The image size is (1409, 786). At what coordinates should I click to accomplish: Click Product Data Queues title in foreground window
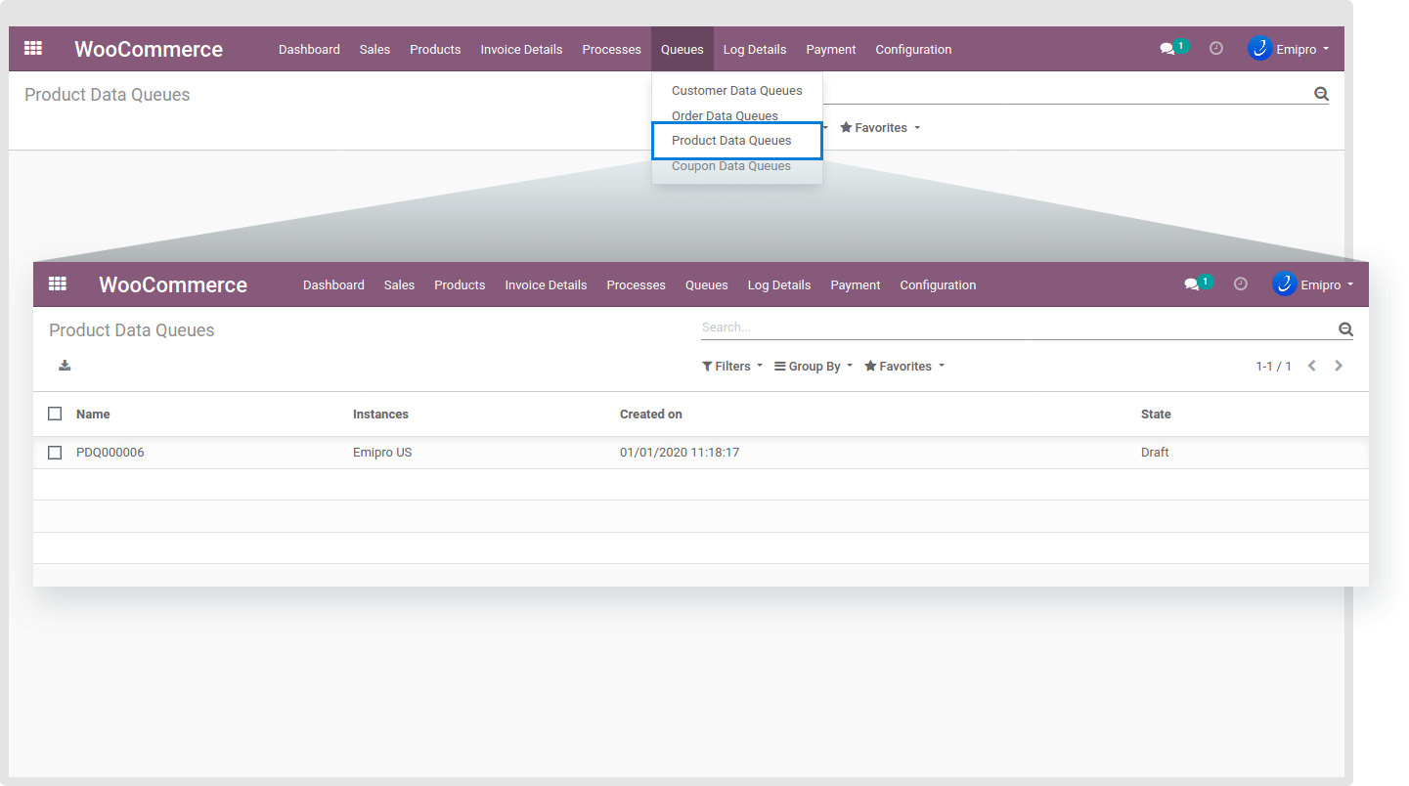132,330
